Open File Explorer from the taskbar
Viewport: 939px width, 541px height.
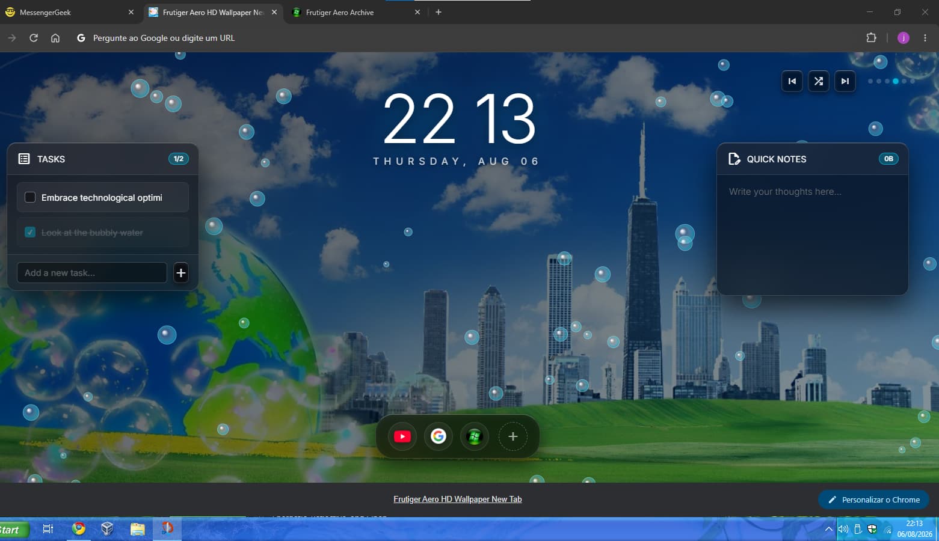[x=138, y=529]
